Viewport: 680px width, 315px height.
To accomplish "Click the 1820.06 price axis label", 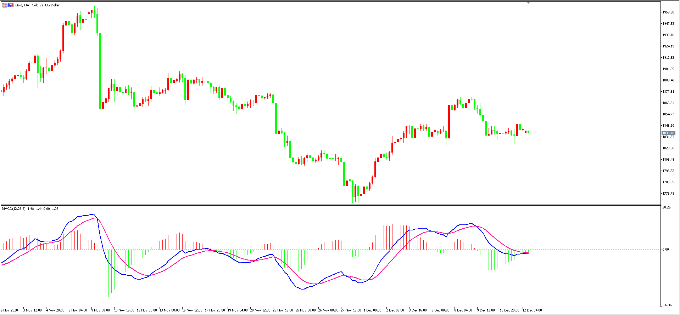I will pyautogui.click(x=668, y=148).
